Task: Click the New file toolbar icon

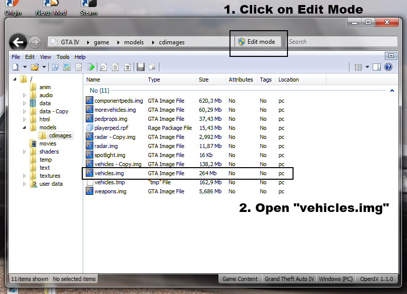Action: 16,67
